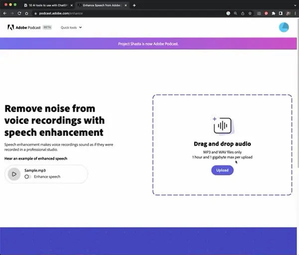The width and height of the screenshot is (299, 255).
Task: Click "MP3 and WAV files only" text
Action: click(222, 152)
